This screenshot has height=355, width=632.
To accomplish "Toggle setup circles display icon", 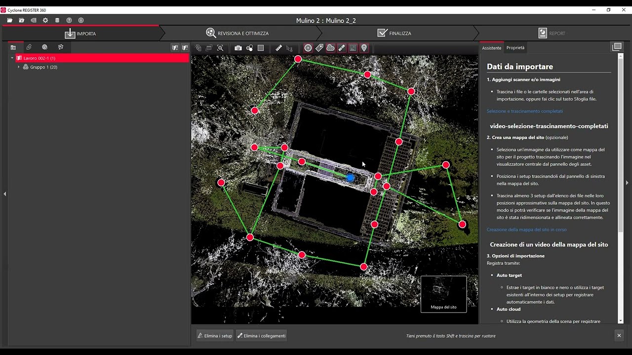I will coord(308,48).
